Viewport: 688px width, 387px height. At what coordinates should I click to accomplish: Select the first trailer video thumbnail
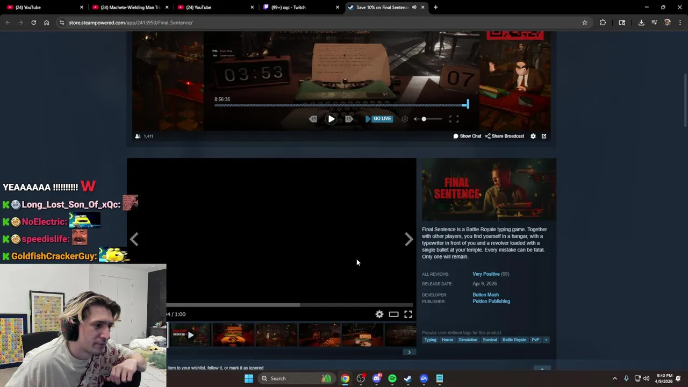[190, 335]
